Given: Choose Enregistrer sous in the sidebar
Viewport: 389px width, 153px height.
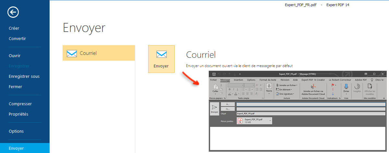Looking at the screenshot, I should click(24, 76).
